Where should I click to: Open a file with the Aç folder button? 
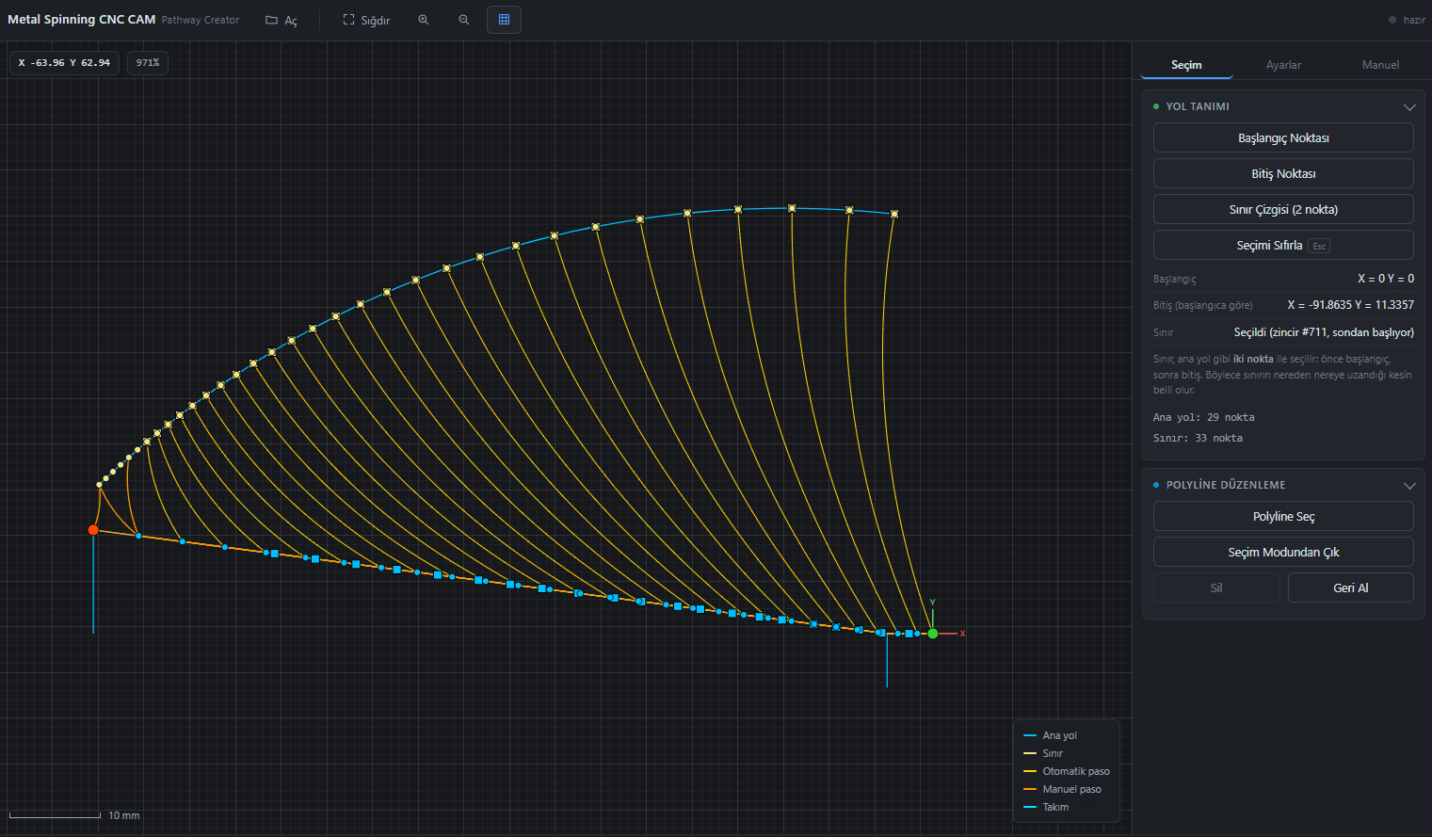click(282, 20)
